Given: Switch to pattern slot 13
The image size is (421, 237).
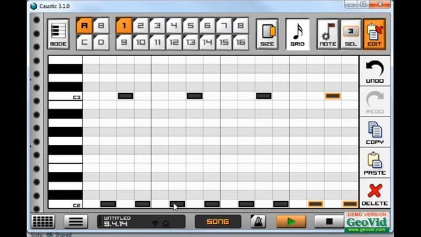Looking at the screenshot, I should click(x=191, y=42).
